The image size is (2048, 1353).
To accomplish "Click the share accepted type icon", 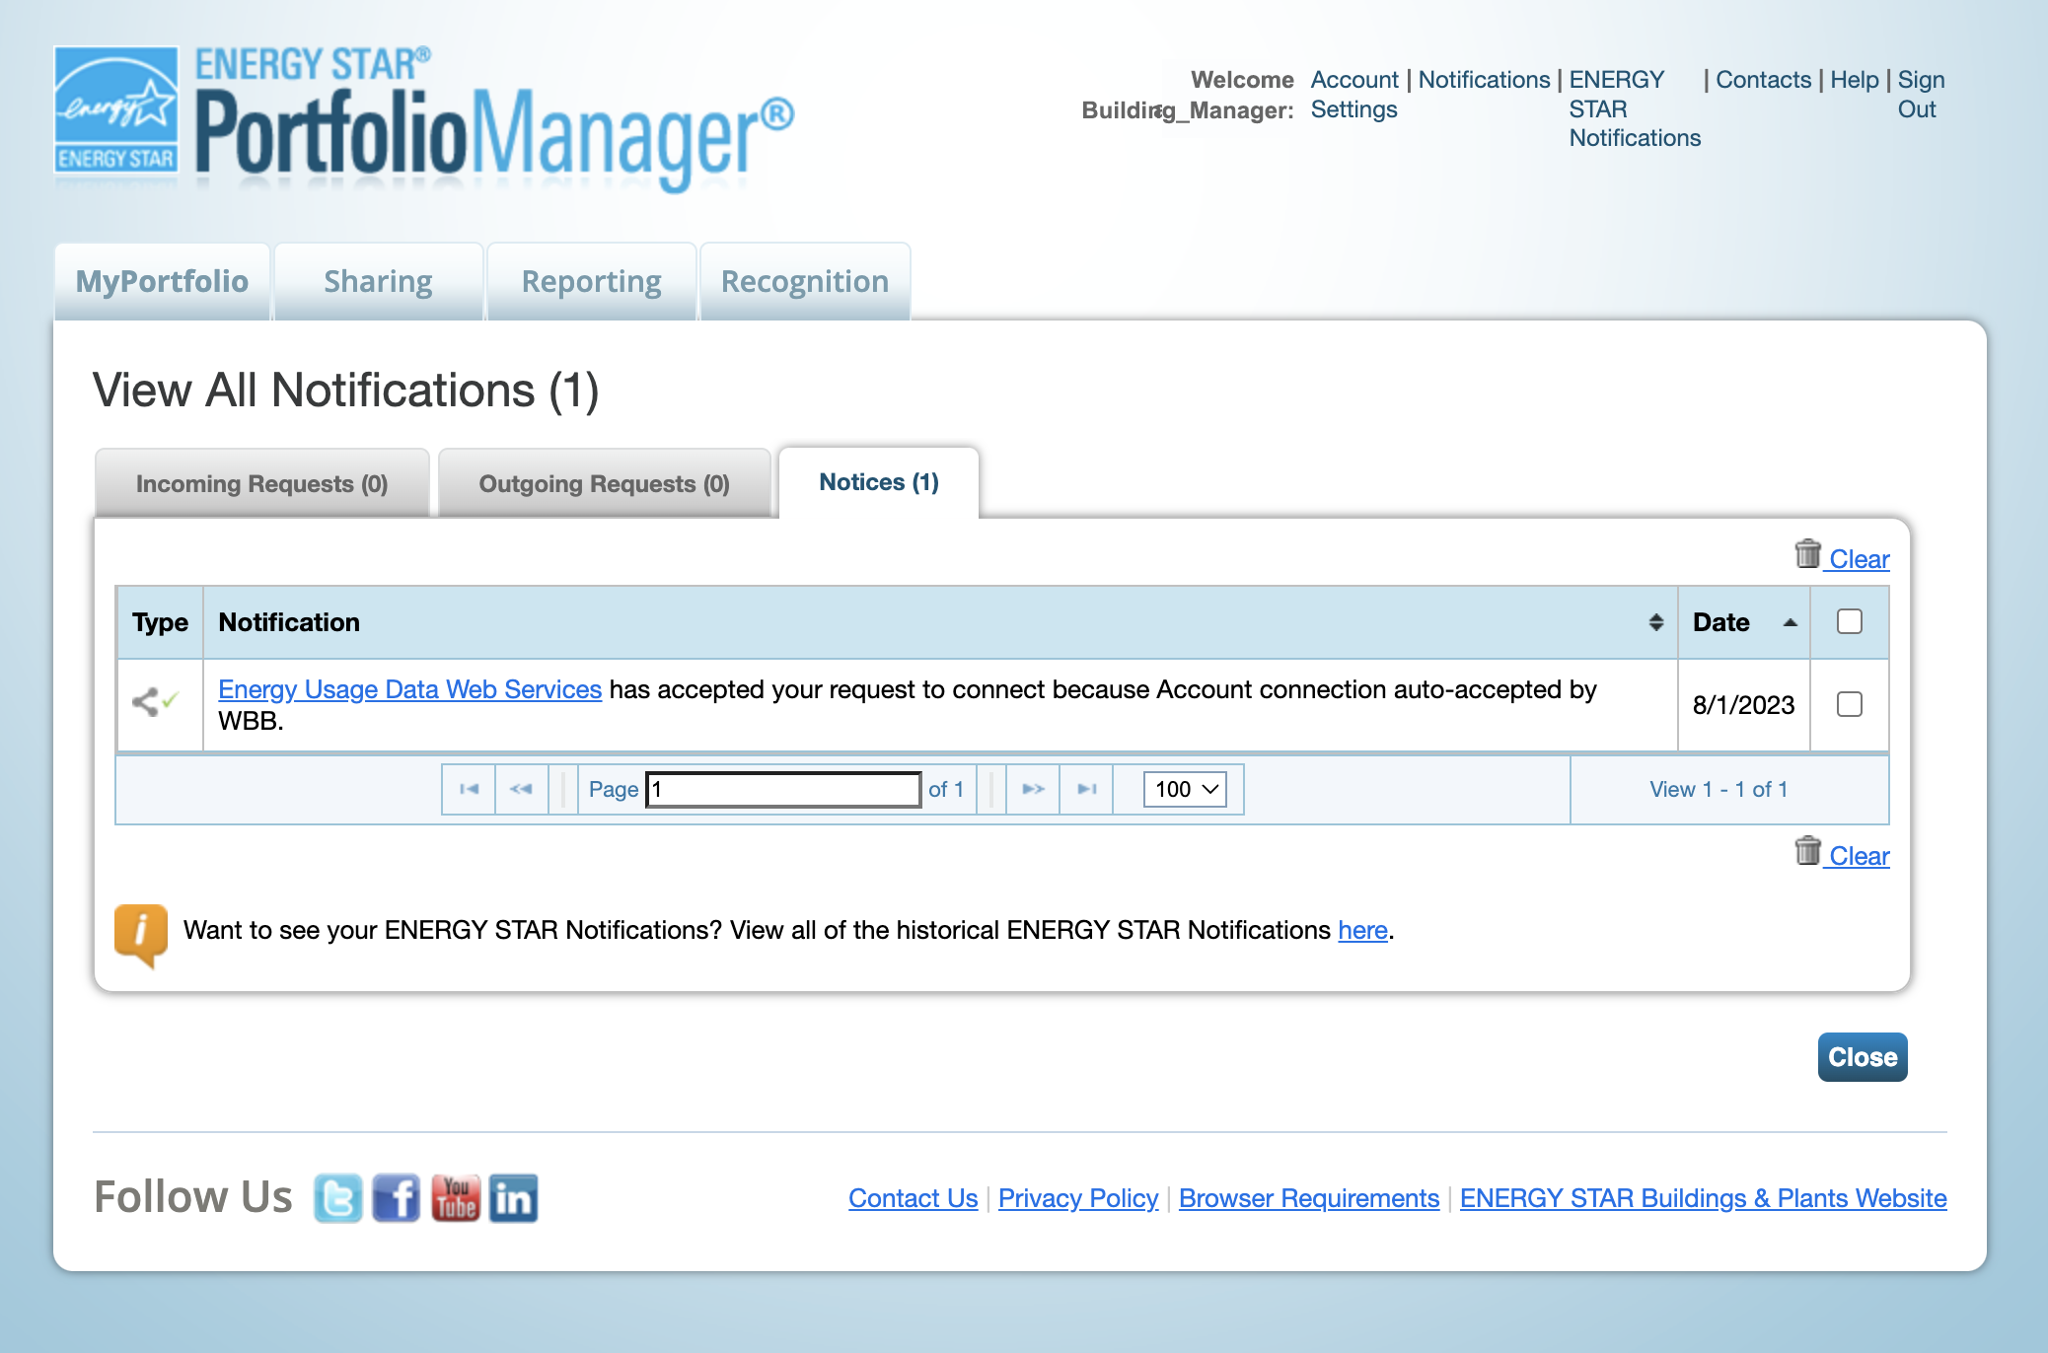I will (155, 702).
